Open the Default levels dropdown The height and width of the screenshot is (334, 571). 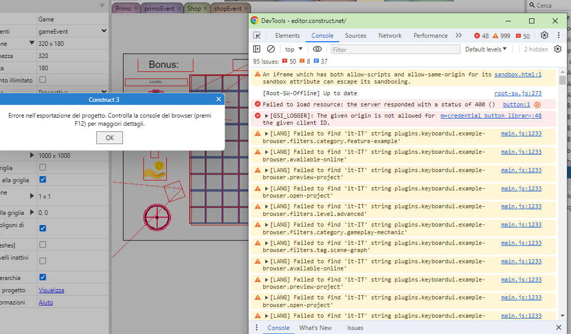(486, 49)
